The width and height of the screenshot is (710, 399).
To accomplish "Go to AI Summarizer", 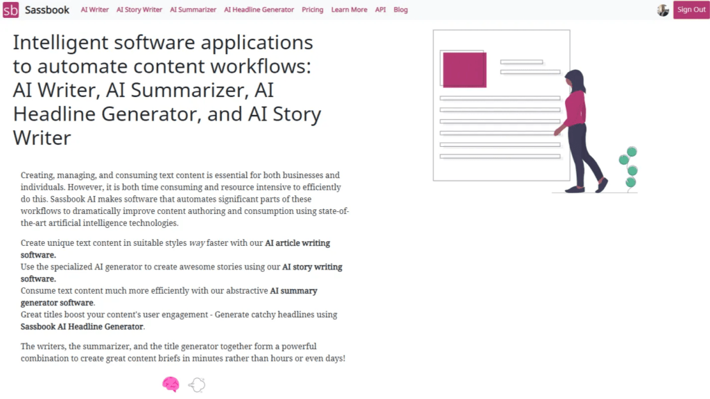I will tap(193, 10).
